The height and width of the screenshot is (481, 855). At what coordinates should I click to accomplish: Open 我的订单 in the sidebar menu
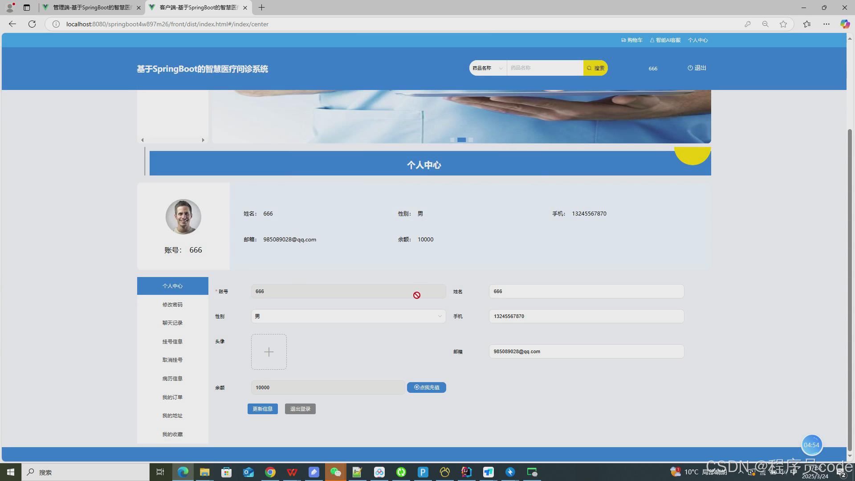(172, 397)
